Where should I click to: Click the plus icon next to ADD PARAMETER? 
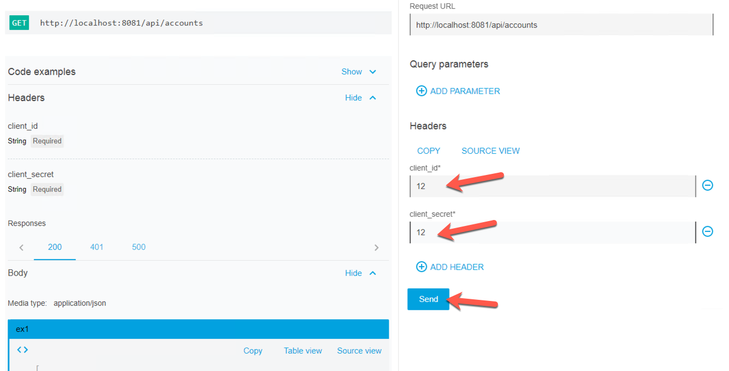click(x=421, y=91)
